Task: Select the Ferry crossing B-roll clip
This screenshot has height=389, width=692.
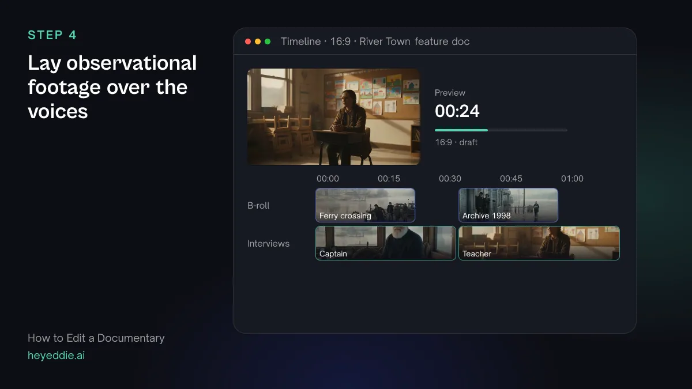Action: [x=365, y=205]
